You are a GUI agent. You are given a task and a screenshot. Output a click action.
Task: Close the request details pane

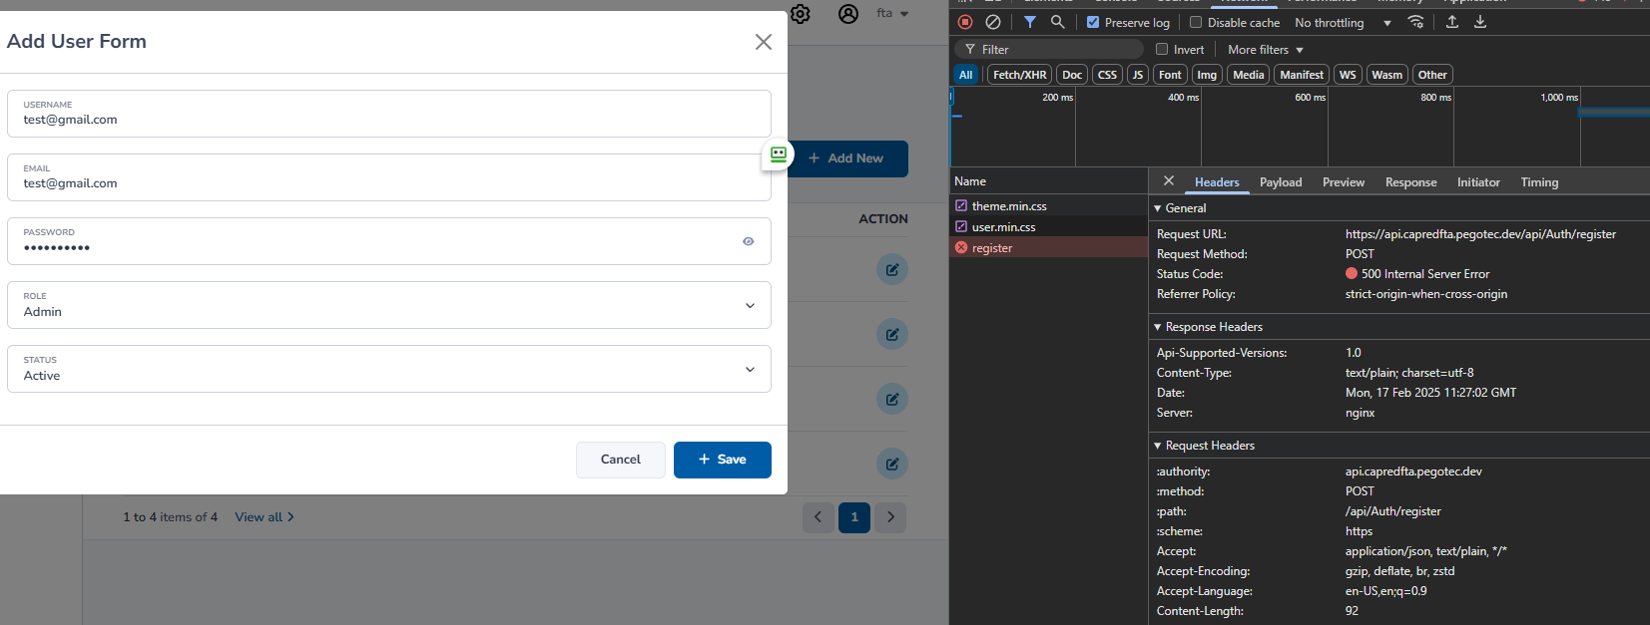pos(1169,181)
